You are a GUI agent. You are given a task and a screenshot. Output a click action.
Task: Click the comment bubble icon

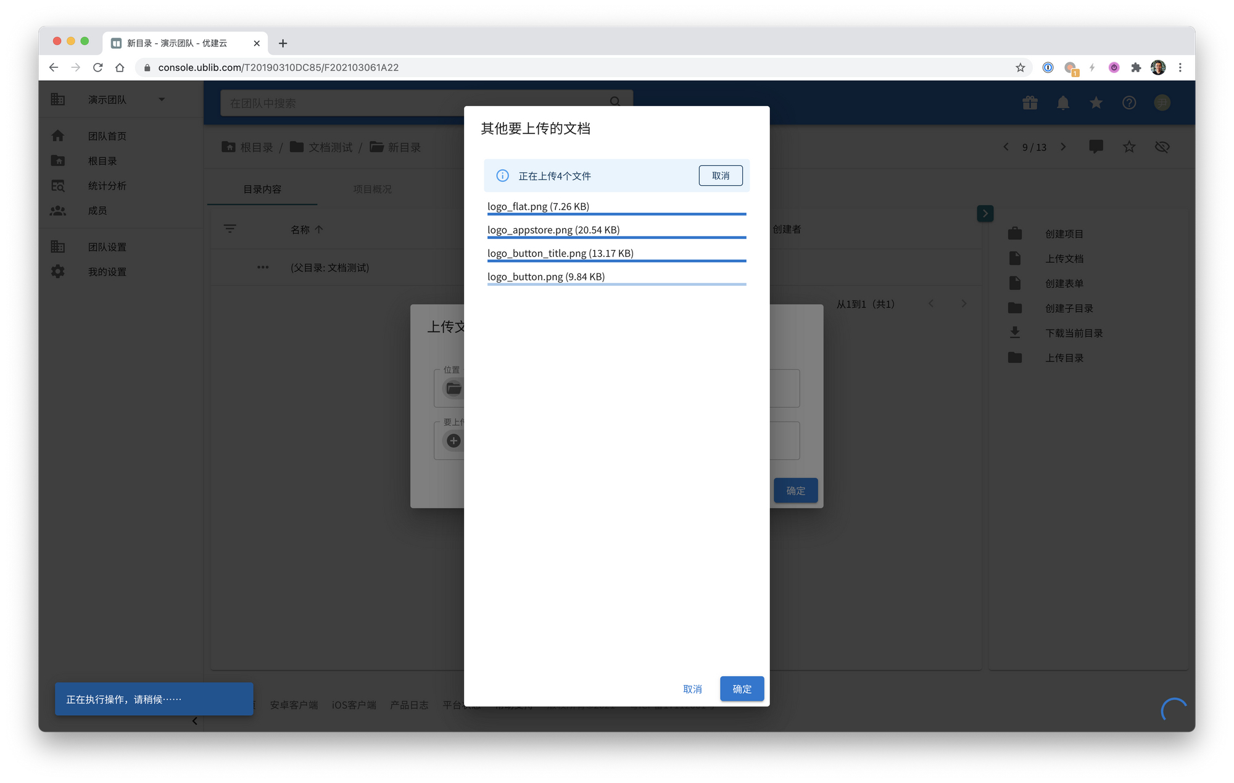(1096, 147)
